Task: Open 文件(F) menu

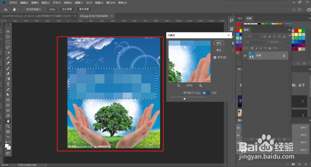Action: pyautogui.click(x=13, y=3)
